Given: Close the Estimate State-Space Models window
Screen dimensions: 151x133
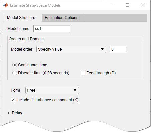Looking at the screenshot, I should [143, 5].
